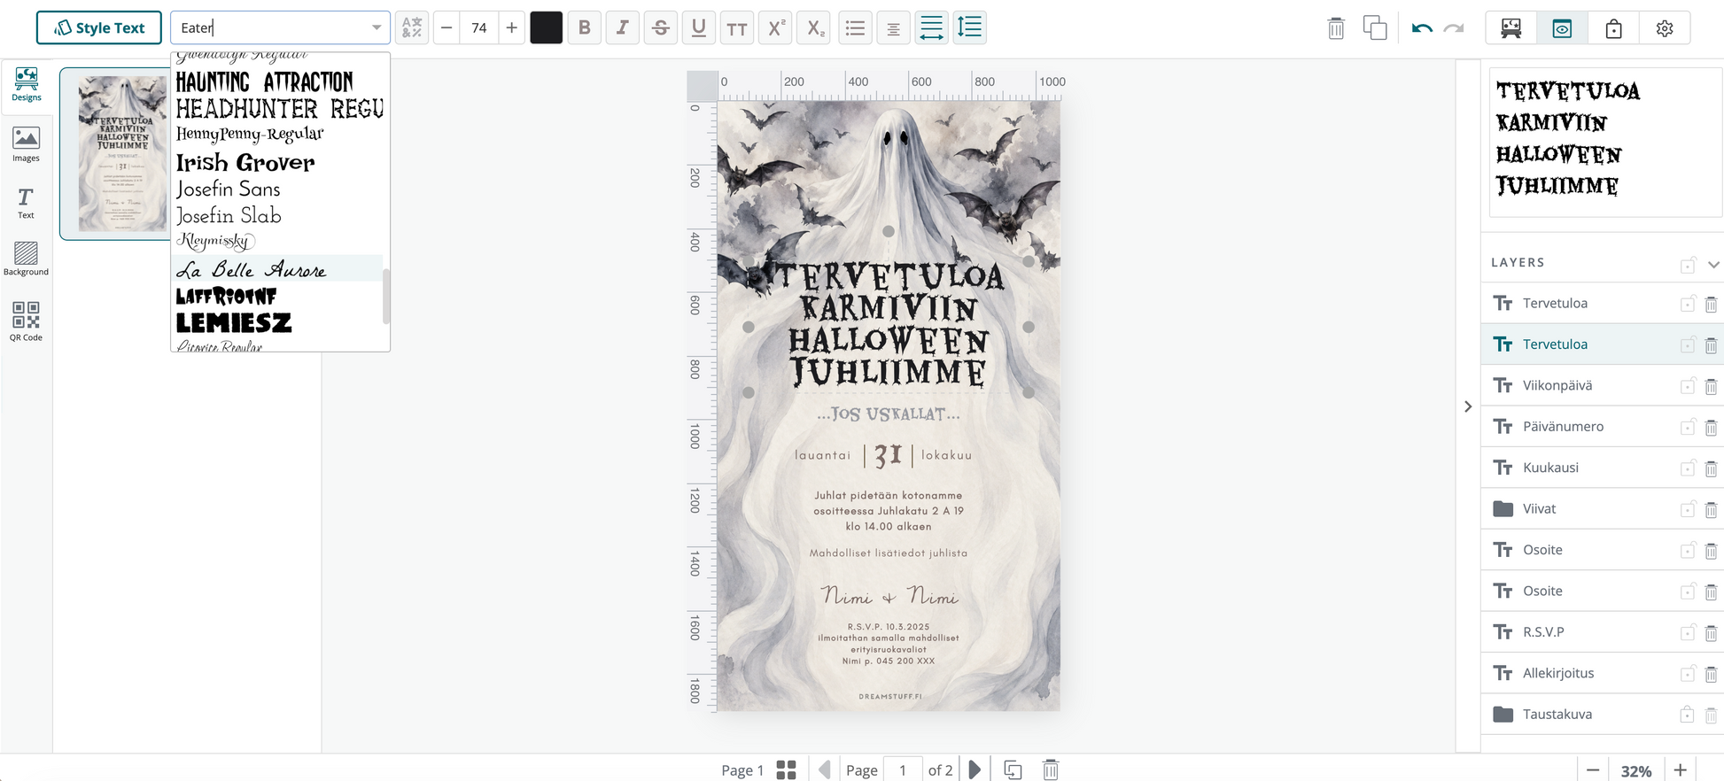Toggle lock on the Taustakuva layer
Viewport: 1724px width, 781px height.
pos(1687,715)
